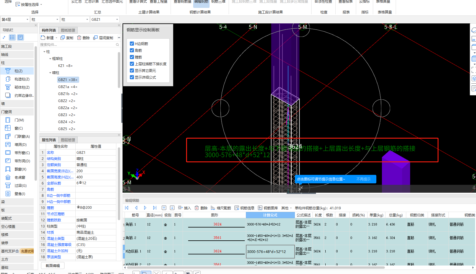Switch navigation bar to detail view icon
The height and width of the screenshot is (274, 476).
tap(20, 37)
